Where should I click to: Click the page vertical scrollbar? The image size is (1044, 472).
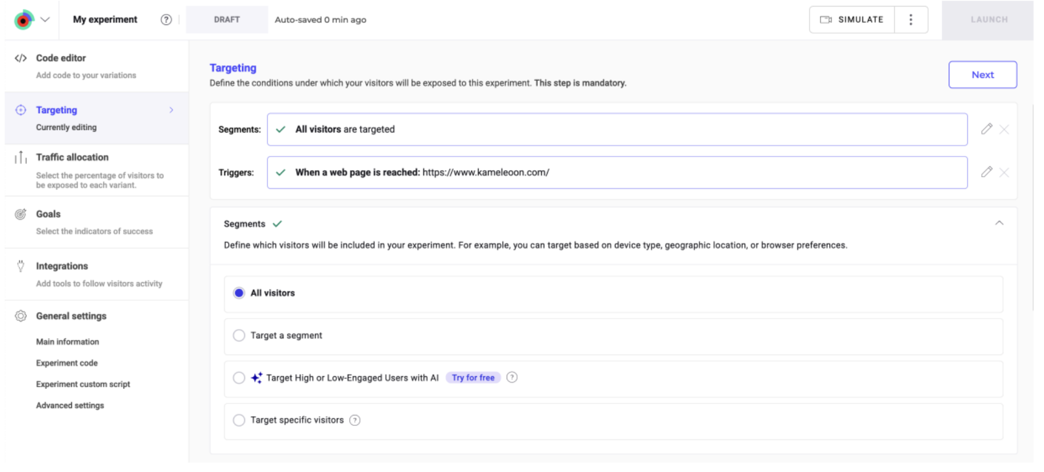(x=1032, y=207)
